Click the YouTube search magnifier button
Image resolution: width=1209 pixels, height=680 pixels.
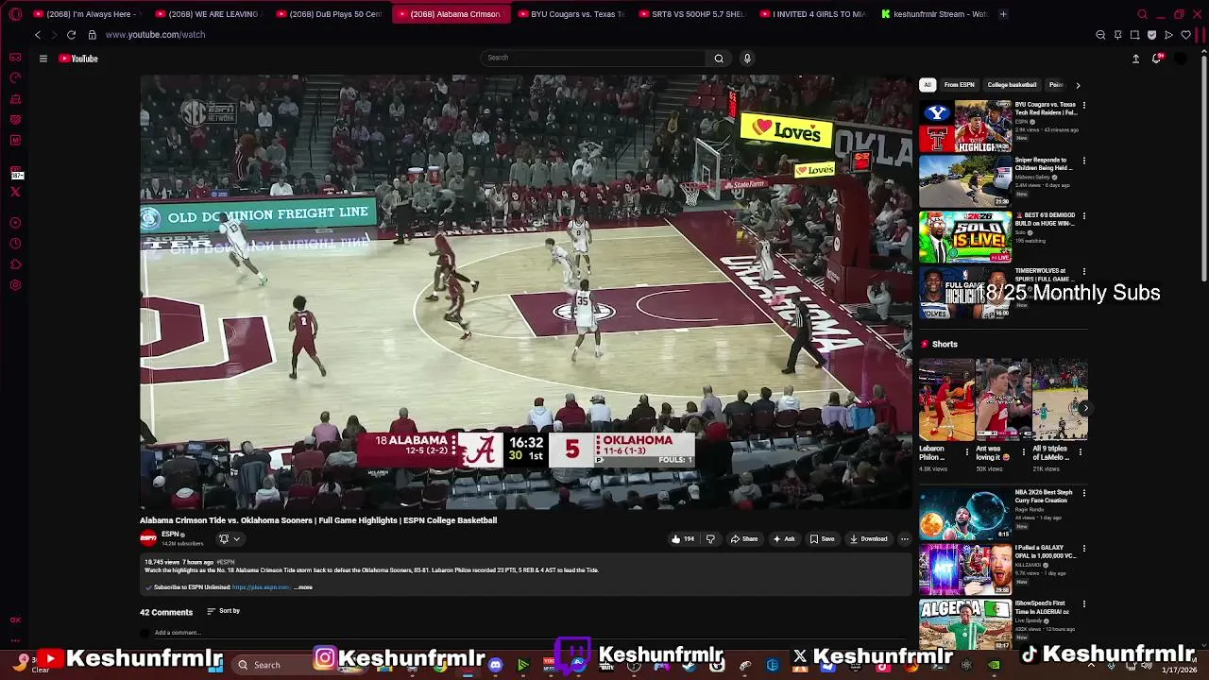[719, 59]
